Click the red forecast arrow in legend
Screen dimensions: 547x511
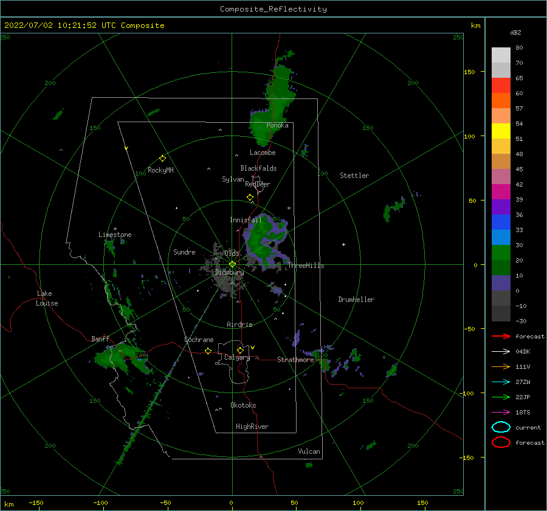tap(501, 336)
